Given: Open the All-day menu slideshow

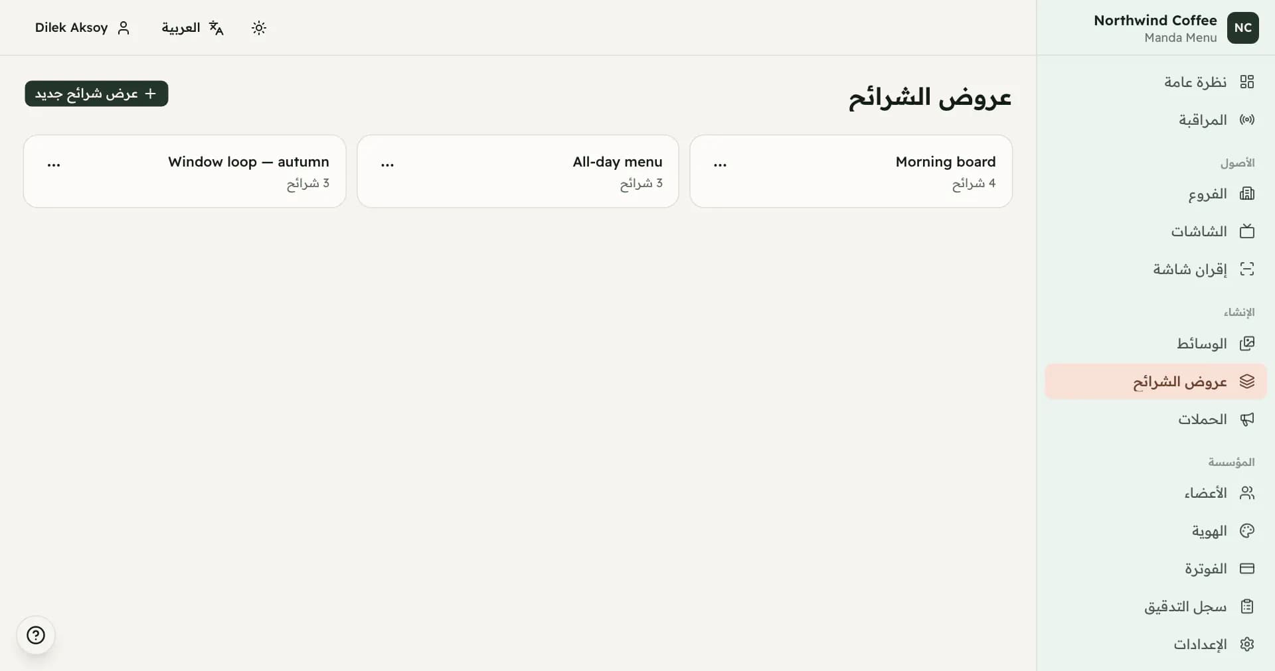Looking at the screenshot, I should click(x=518, y=171).
